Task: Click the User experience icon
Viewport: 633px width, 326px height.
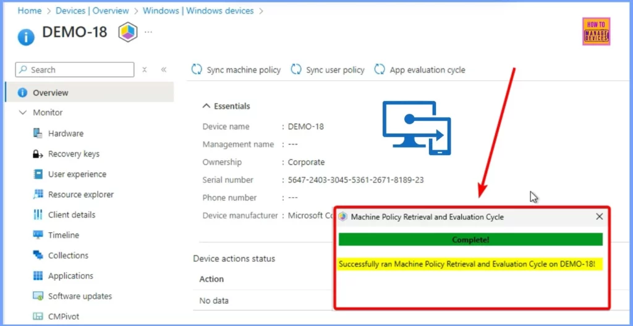Action: 38,174
